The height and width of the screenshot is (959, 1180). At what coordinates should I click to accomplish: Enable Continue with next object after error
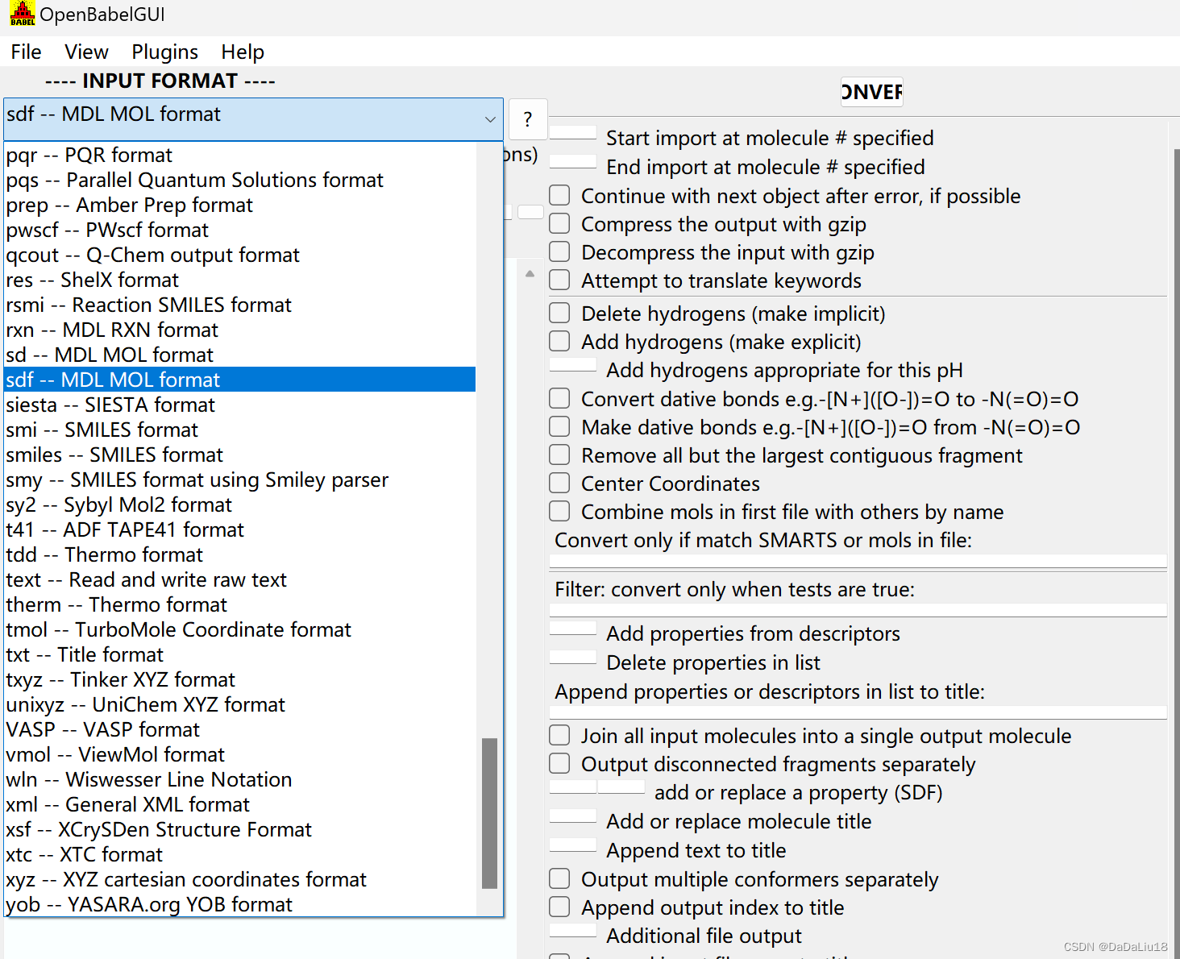pos(559,195)
